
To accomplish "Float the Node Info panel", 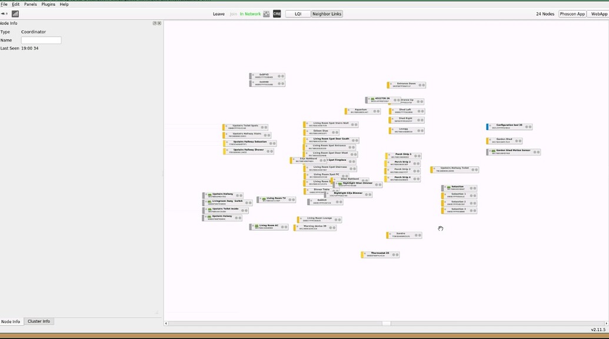I will tap(155, 23).
